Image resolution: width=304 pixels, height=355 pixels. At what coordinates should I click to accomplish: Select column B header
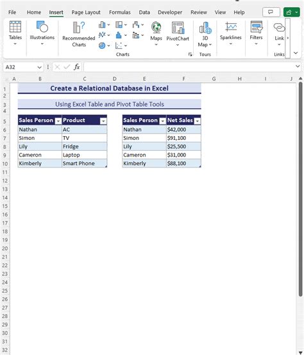click(x=40, y=79)
